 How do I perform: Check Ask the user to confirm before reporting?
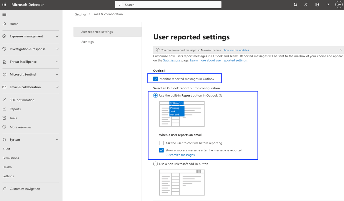161,143
